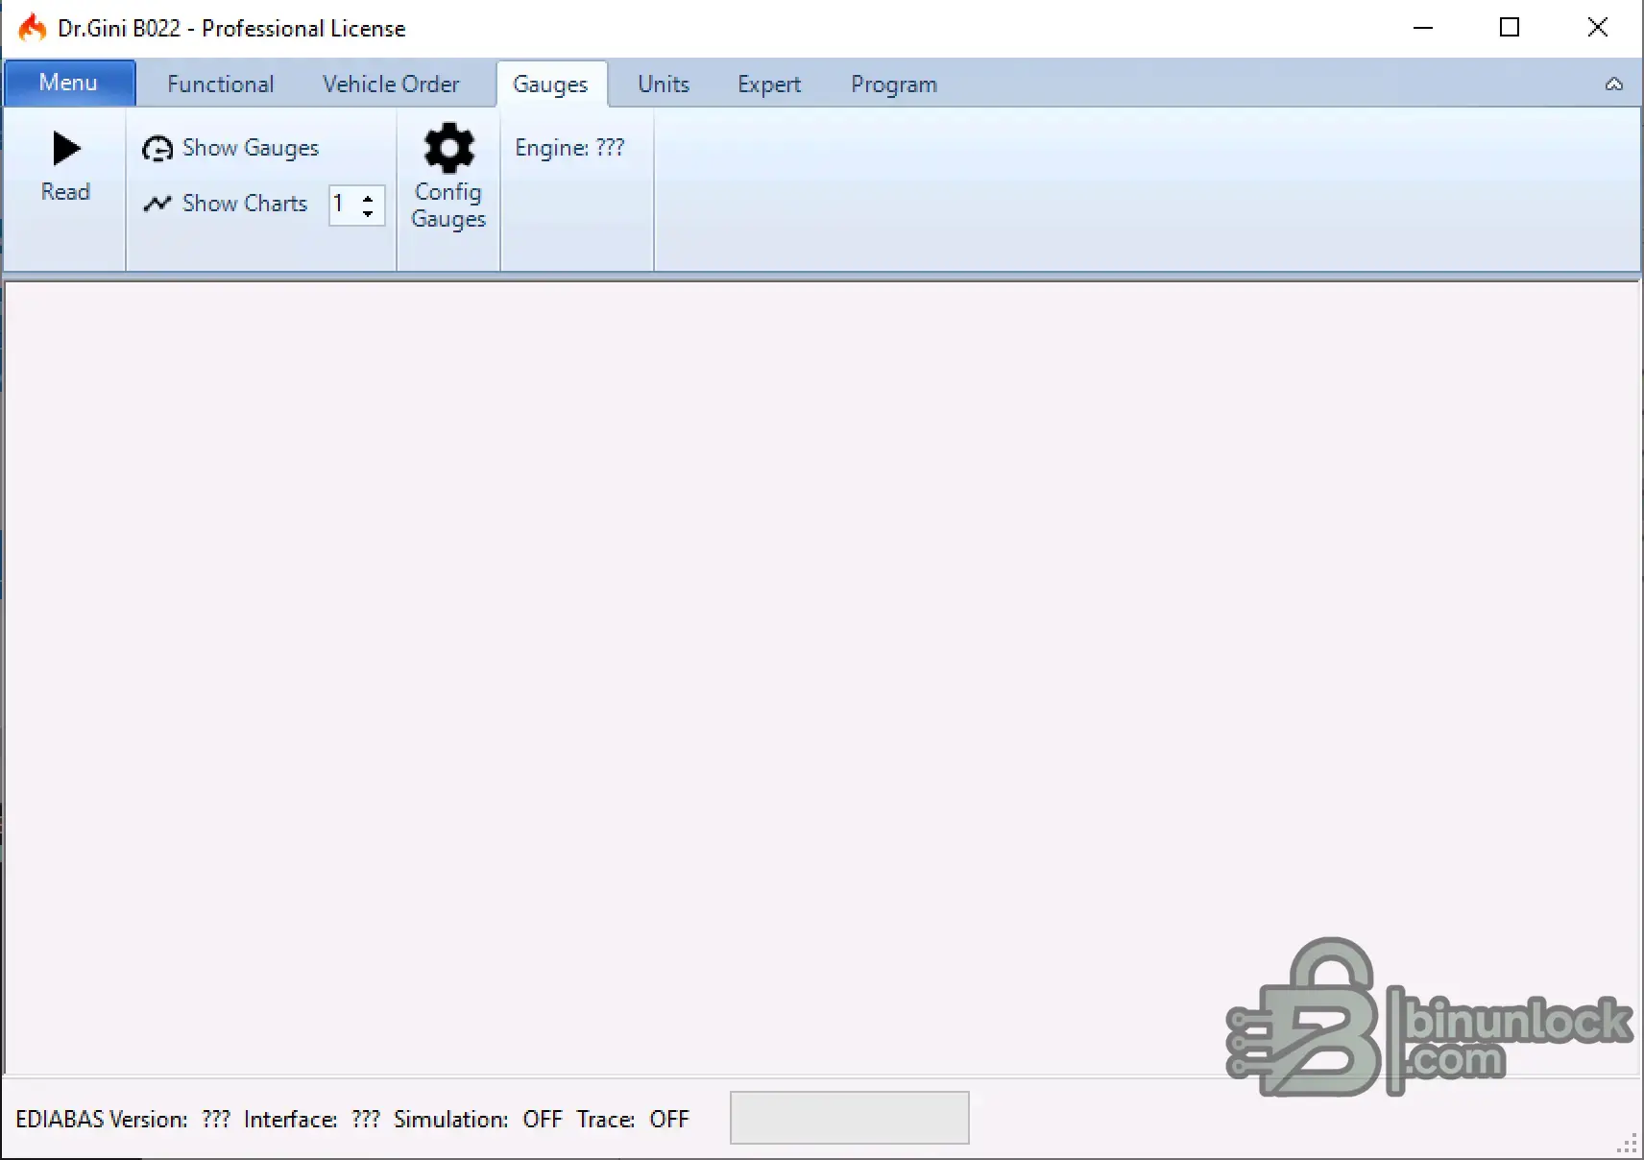
Task: Minimize the Dr.Gini window
Action: point(1423,28)
